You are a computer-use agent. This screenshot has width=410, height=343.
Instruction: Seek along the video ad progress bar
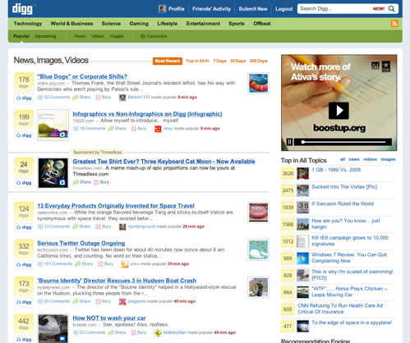coord(343,142)
